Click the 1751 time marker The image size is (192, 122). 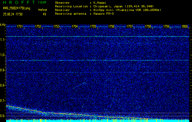(x=20, y=27)
